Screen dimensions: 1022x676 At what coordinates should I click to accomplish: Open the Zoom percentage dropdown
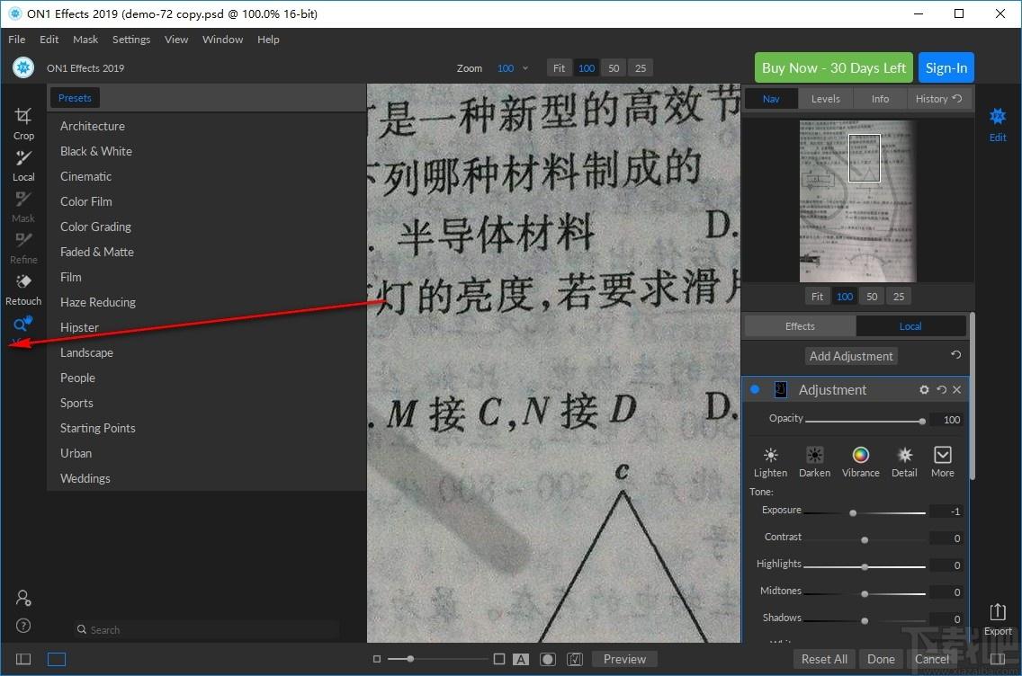coord(513,67)
